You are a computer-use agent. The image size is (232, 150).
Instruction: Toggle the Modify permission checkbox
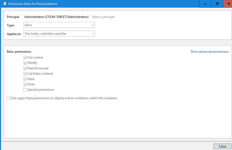coord(25,63)
